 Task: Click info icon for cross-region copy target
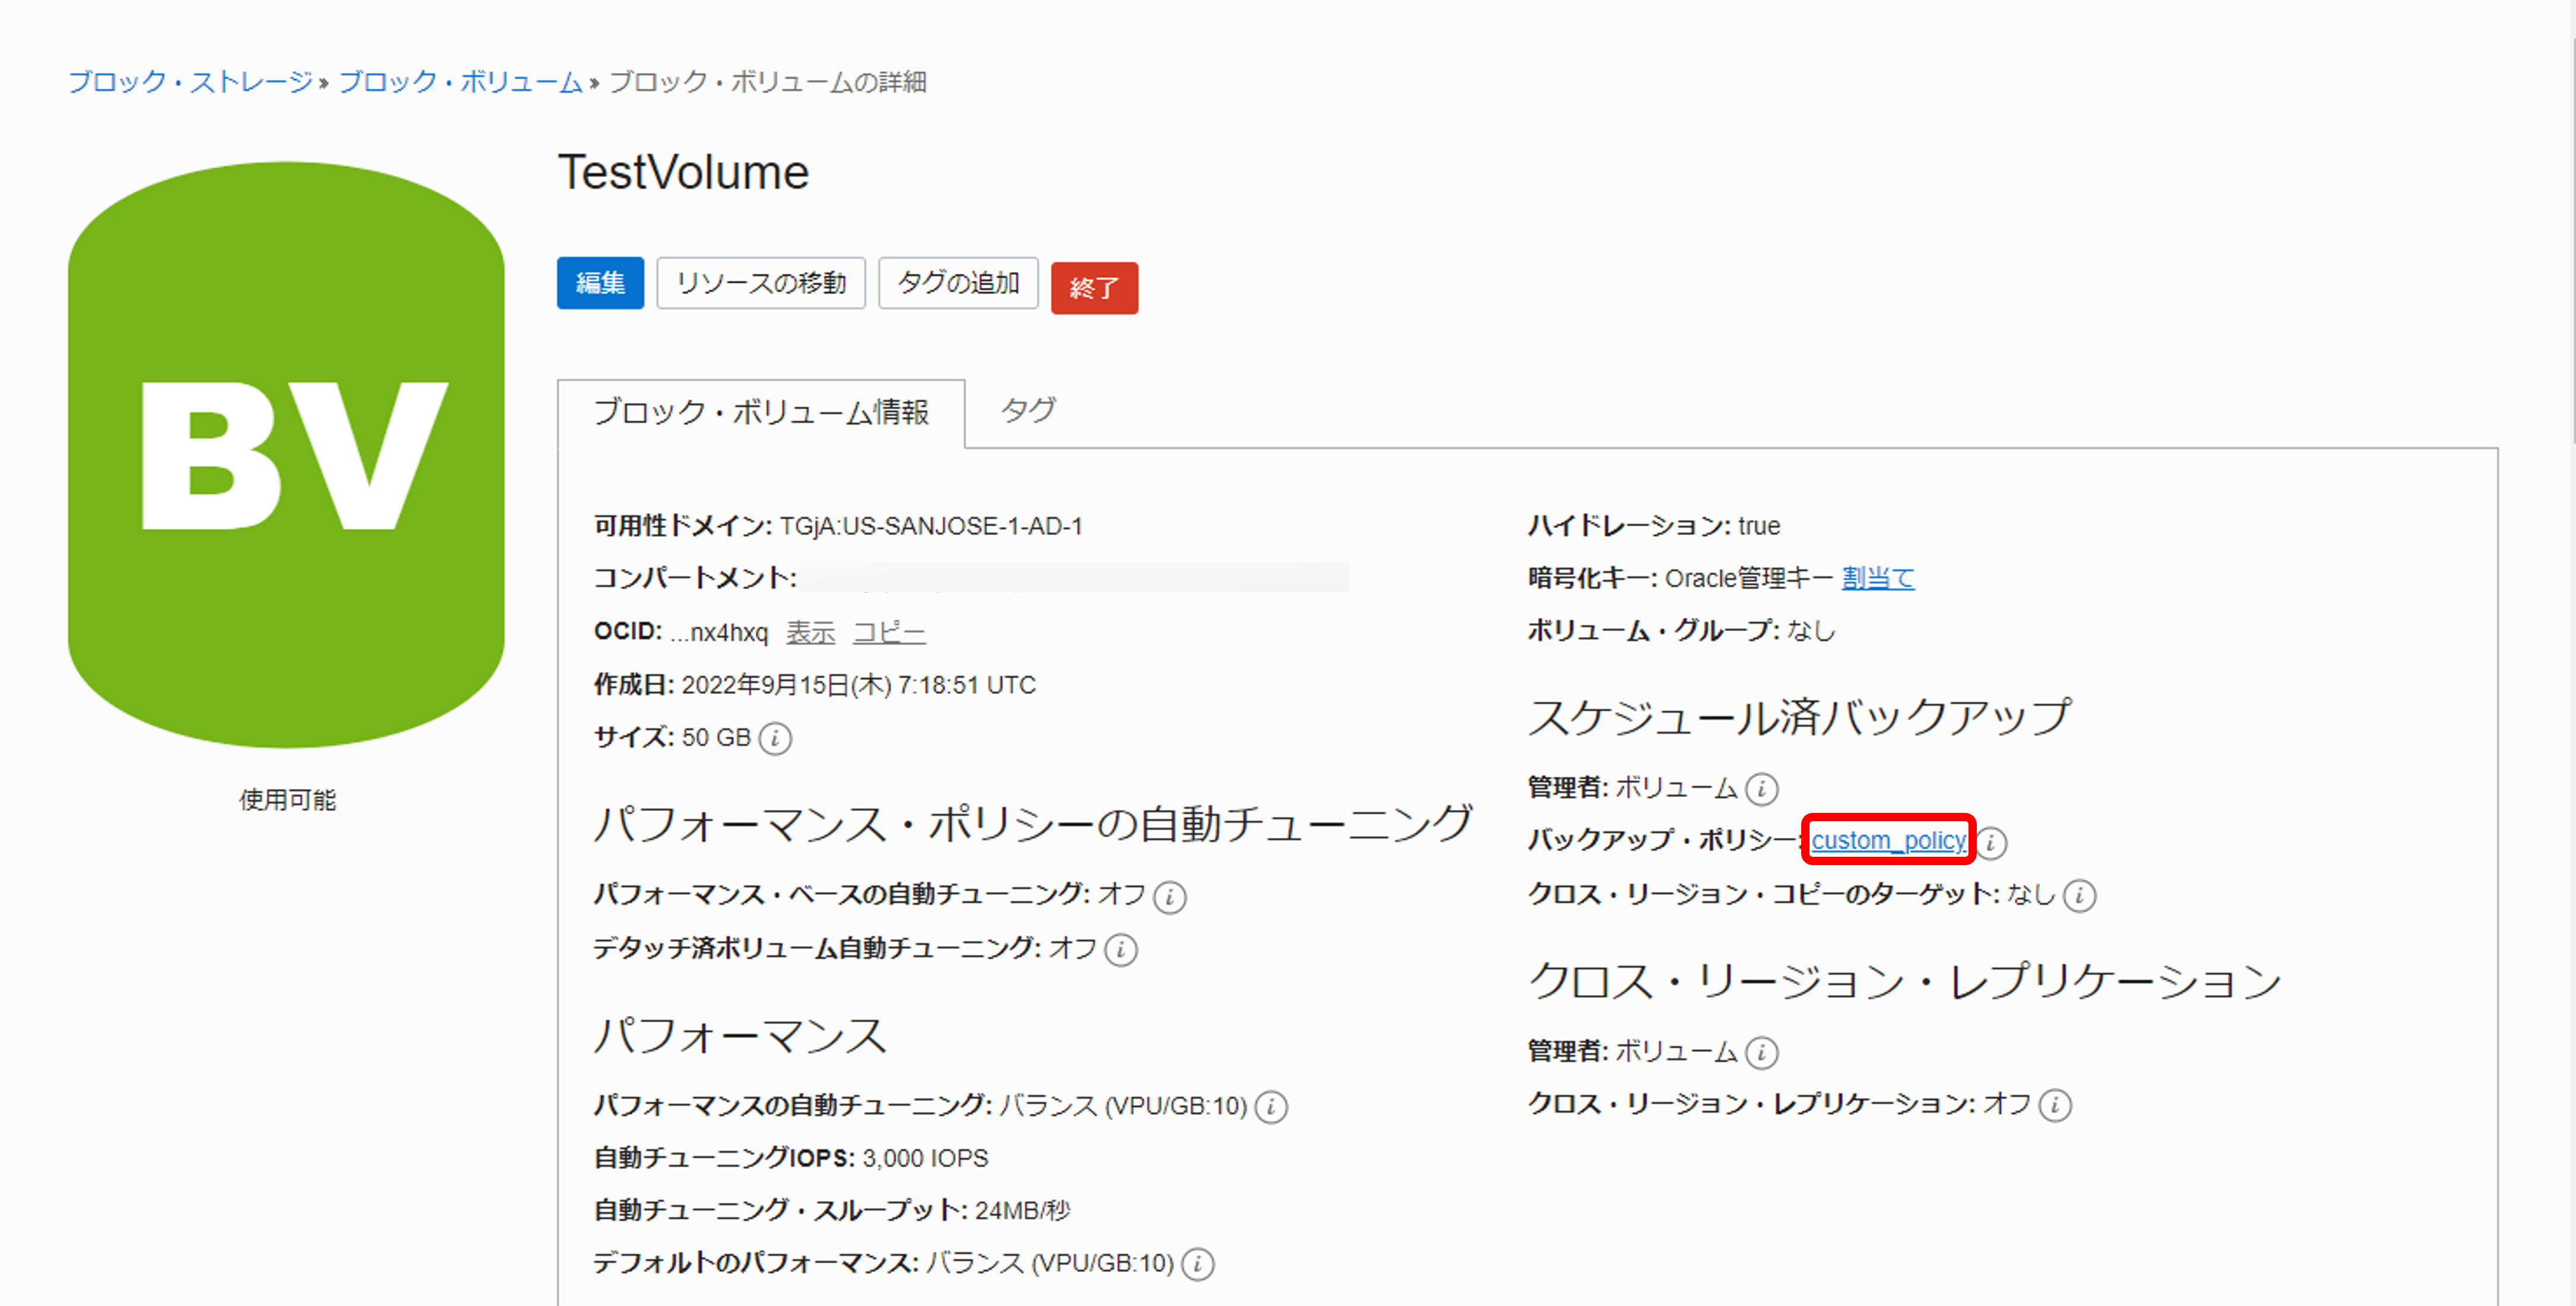point(2079,896)
